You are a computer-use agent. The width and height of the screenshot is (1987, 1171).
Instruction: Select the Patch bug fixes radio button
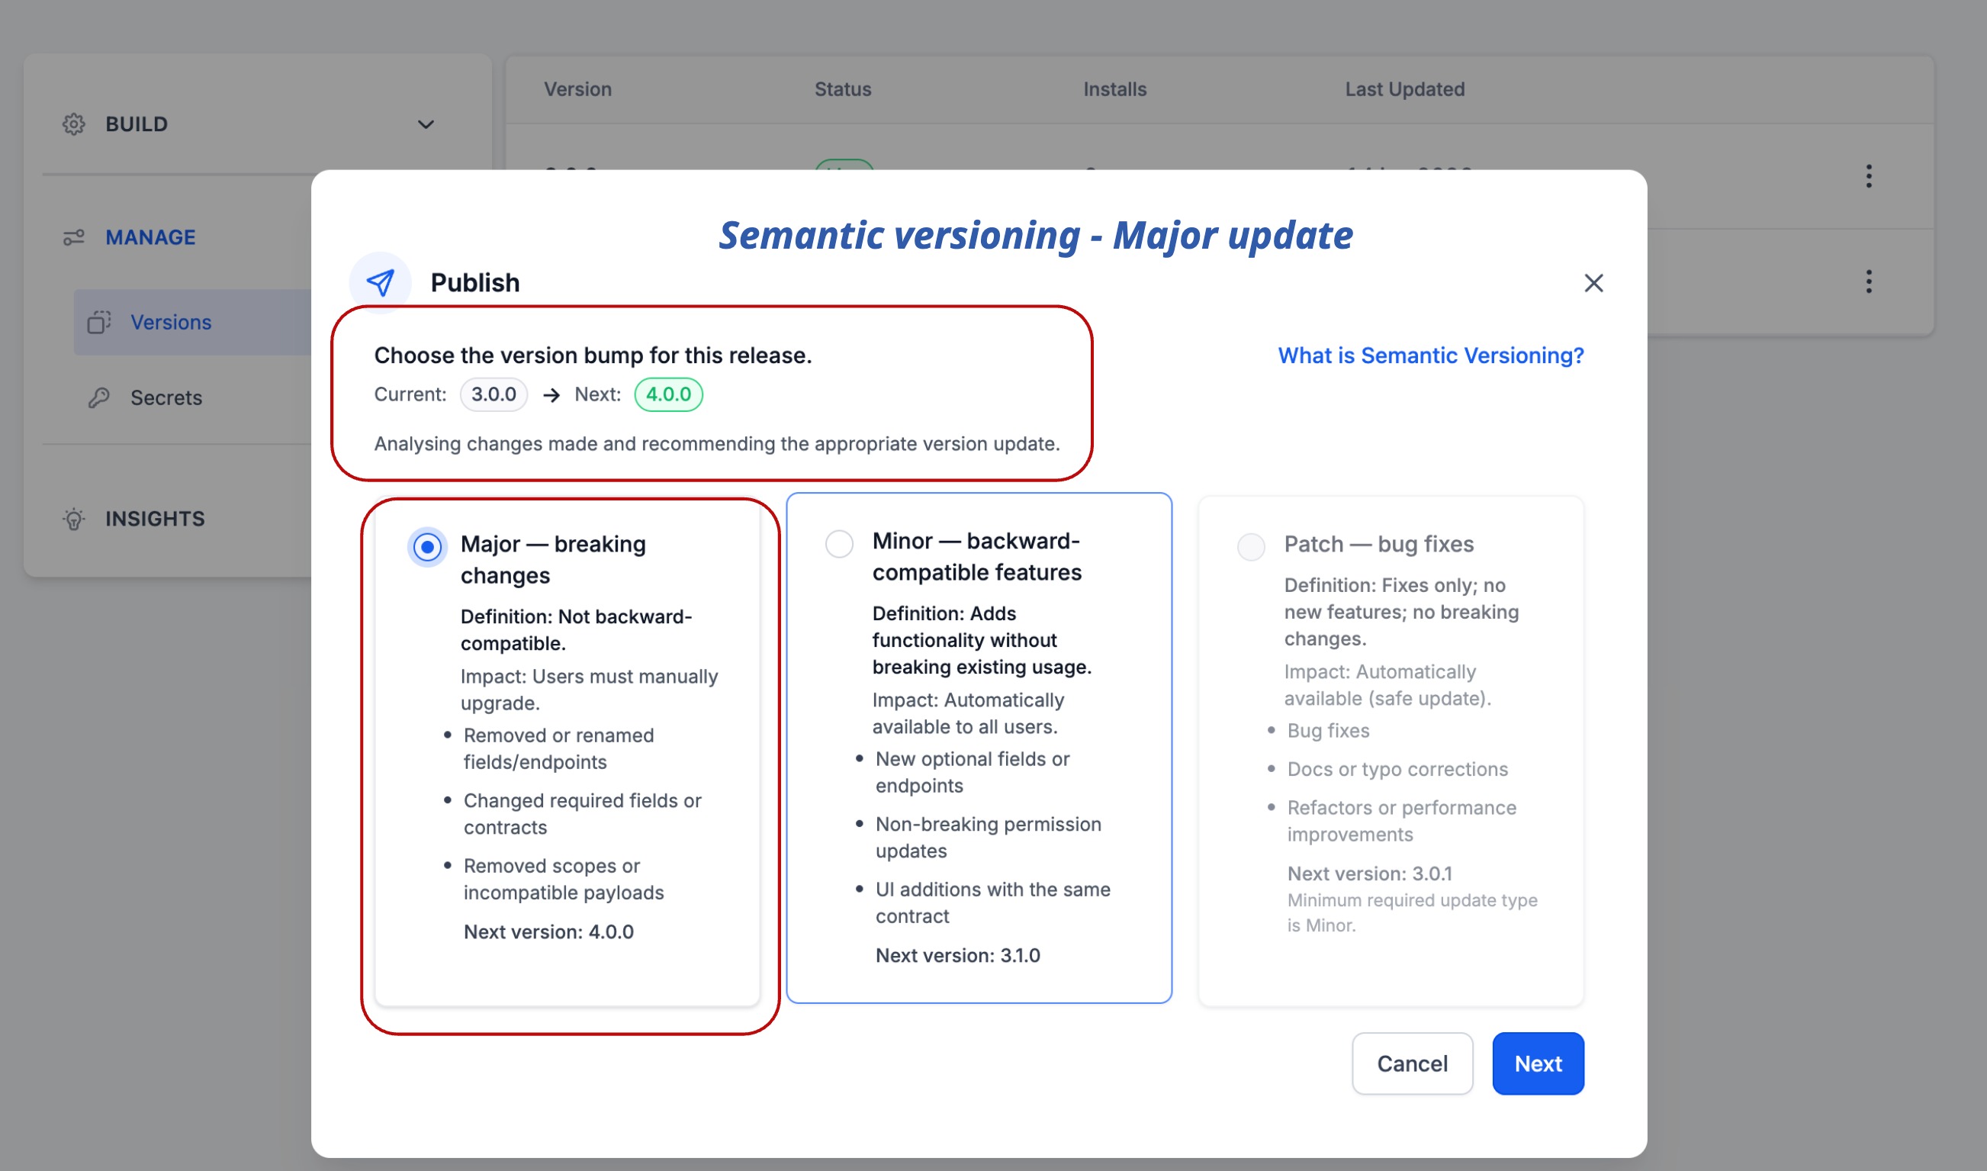[x=1250, y=547]
